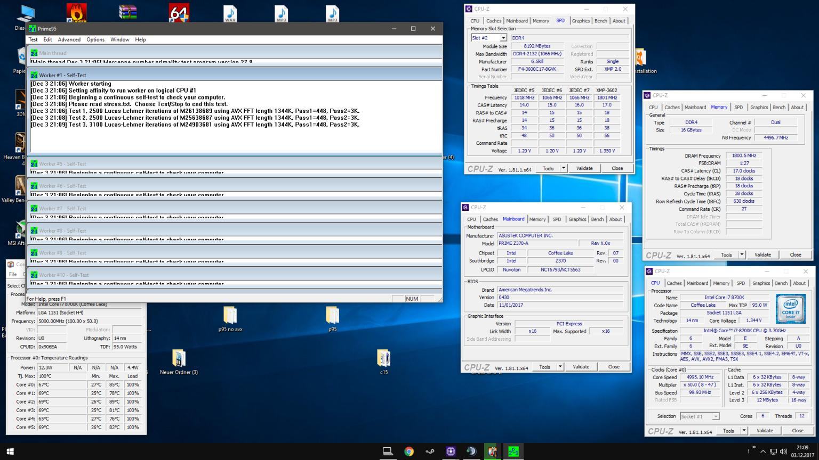Open Mainboard tab in bottom CPU-Z window
The width and height of the screenshot is (819, 460).
point(697,283)
